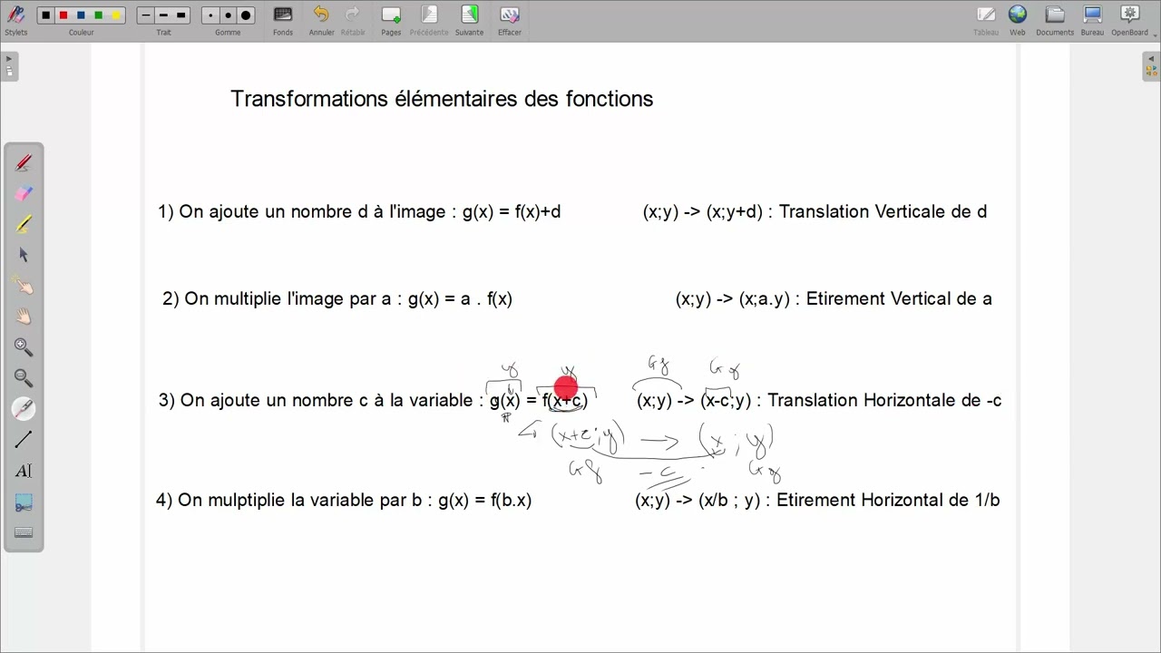Pick the blue pen color
1161x653 pixels.
[x=81, y=15]
